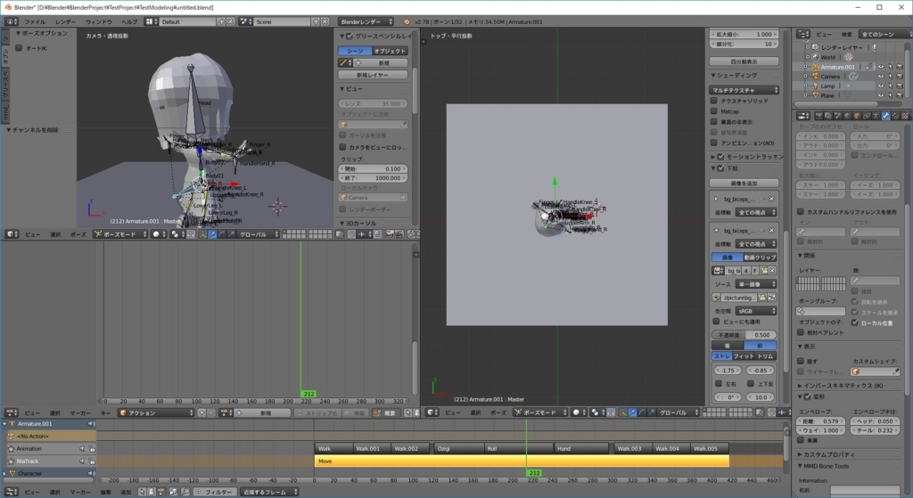The image size is (913, 498).
Task: Select the オブジェクト grease pencil source button
Action: (x=391, y=51)
